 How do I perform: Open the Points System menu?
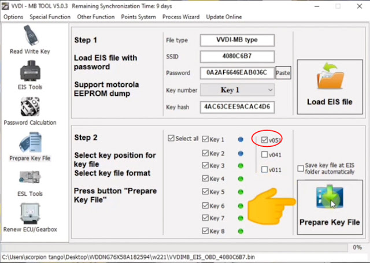click(x=139, y=17)
